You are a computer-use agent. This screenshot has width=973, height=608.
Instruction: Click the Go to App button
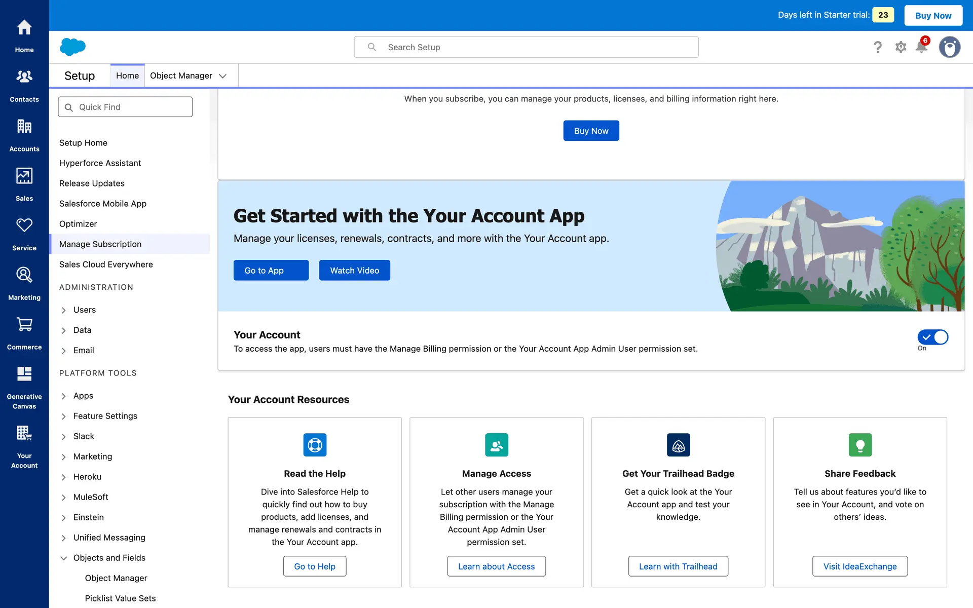coord(271,270)
